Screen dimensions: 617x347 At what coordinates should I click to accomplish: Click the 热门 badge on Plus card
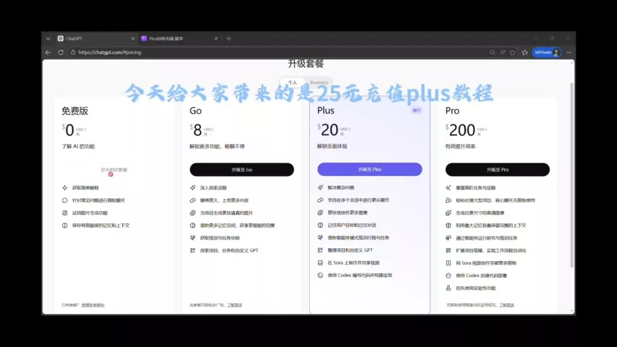pos(416,111)
